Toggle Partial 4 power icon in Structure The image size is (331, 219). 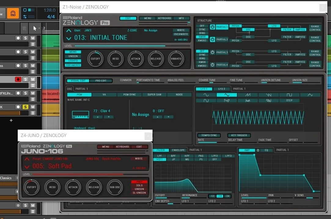tap(212, 65)
